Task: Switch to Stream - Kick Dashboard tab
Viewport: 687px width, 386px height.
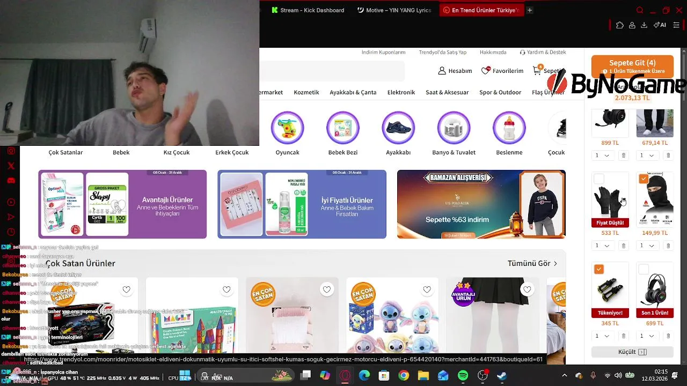Action: [x=308, y=10]
